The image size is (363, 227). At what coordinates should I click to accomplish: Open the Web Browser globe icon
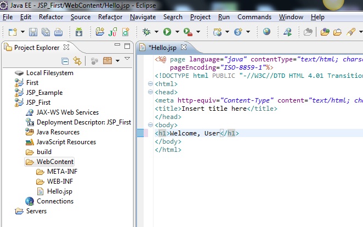pyautogui.click(x=266, y=31)
